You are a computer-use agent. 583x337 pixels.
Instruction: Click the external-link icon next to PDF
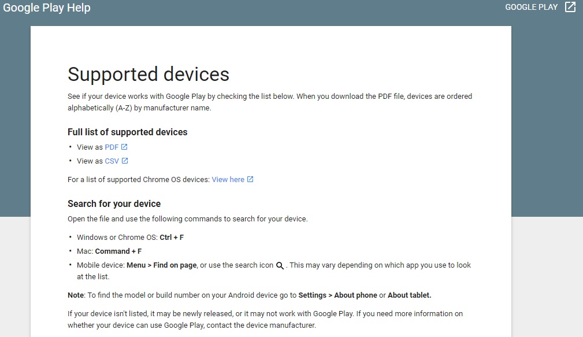(x=124, y=147)
